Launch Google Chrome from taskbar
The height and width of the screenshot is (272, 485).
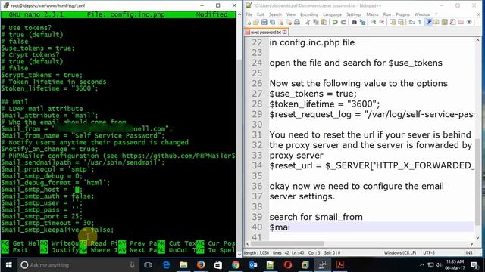(236, 265)
